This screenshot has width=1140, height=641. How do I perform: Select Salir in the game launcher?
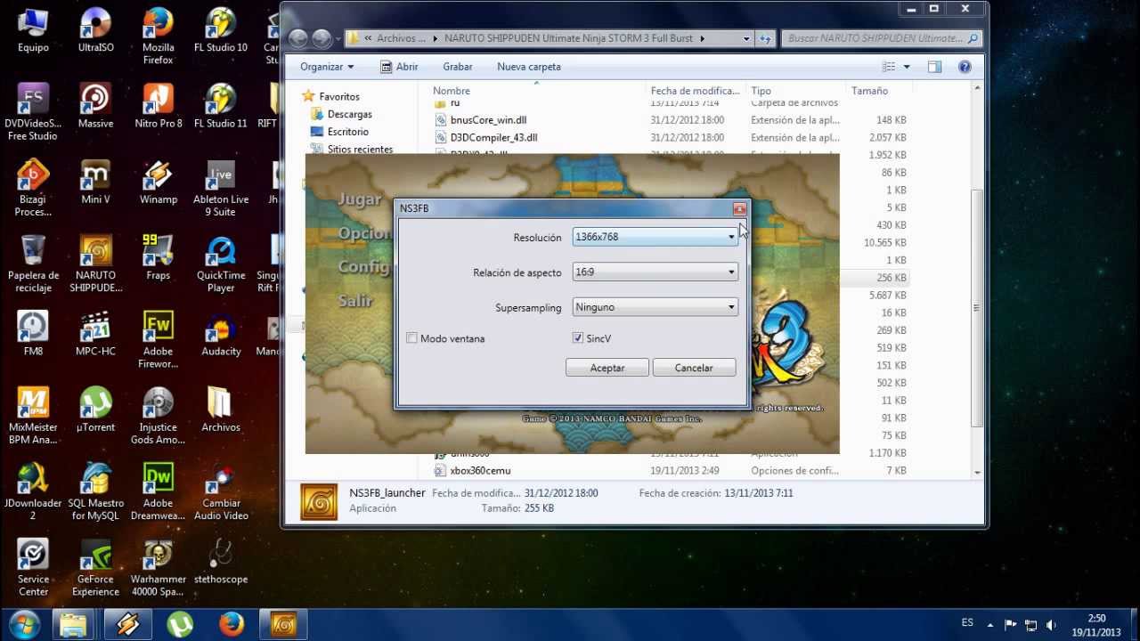355,301
